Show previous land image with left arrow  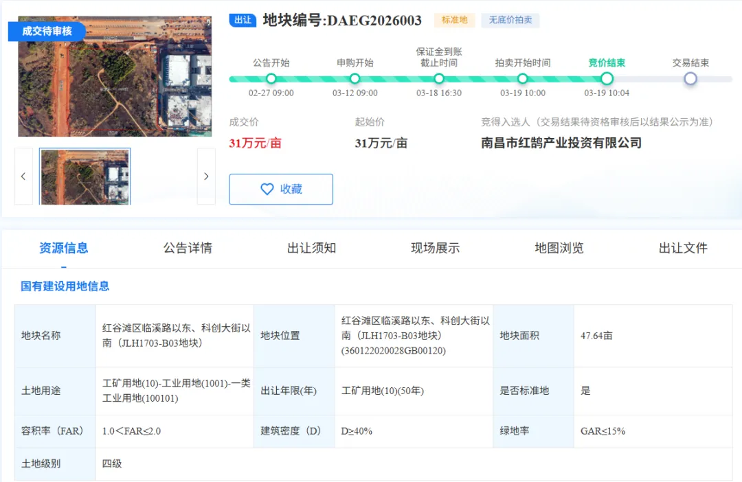23,176
